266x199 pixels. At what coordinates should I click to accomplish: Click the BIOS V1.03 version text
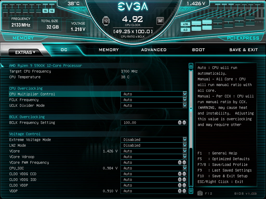tap(245, 193)
